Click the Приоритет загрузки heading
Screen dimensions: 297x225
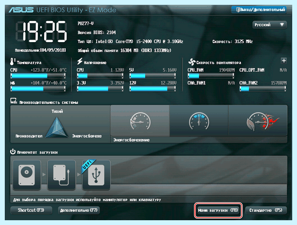click(37, 152)
